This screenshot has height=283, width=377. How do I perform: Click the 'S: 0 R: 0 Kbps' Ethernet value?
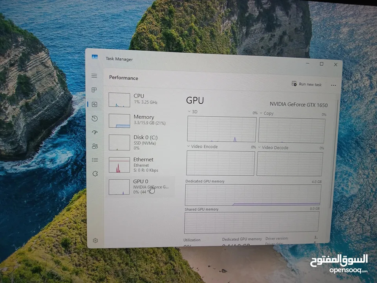(146, 170)
